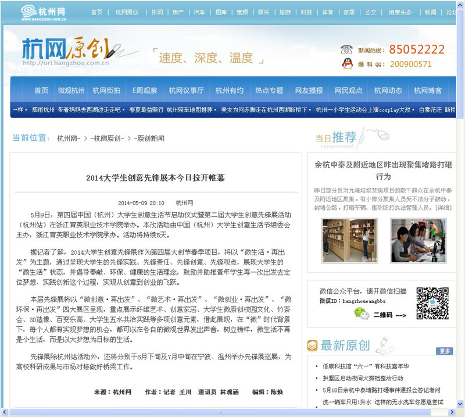Select 图库 in the top menu
The image size is (465, 417).
click(x=221, y=12)
